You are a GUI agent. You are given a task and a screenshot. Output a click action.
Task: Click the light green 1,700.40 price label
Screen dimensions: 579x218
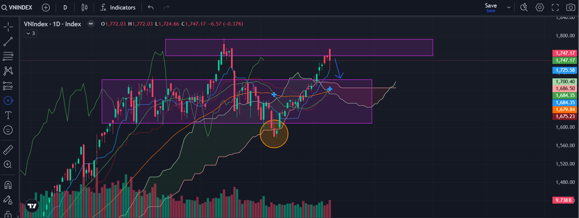565,82
